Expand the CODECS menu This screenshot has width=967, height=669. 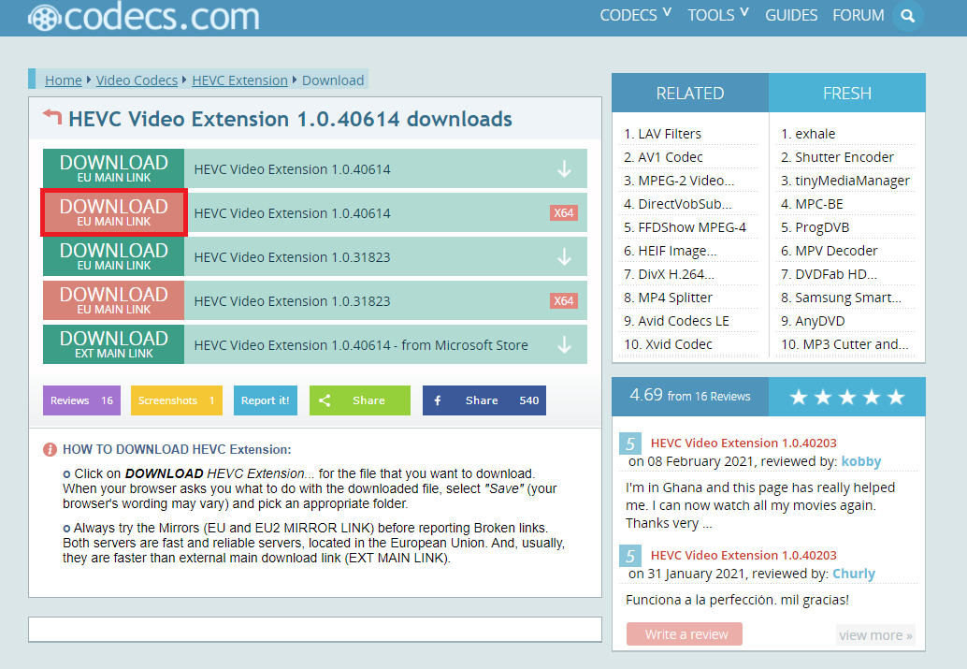click(635, 15)
